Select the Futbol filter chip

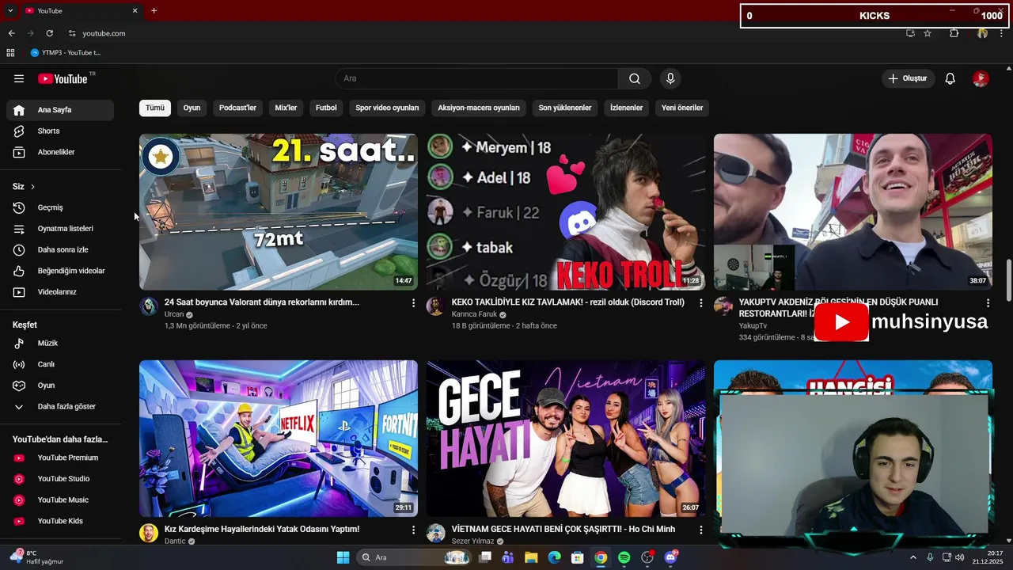(326, 108)
